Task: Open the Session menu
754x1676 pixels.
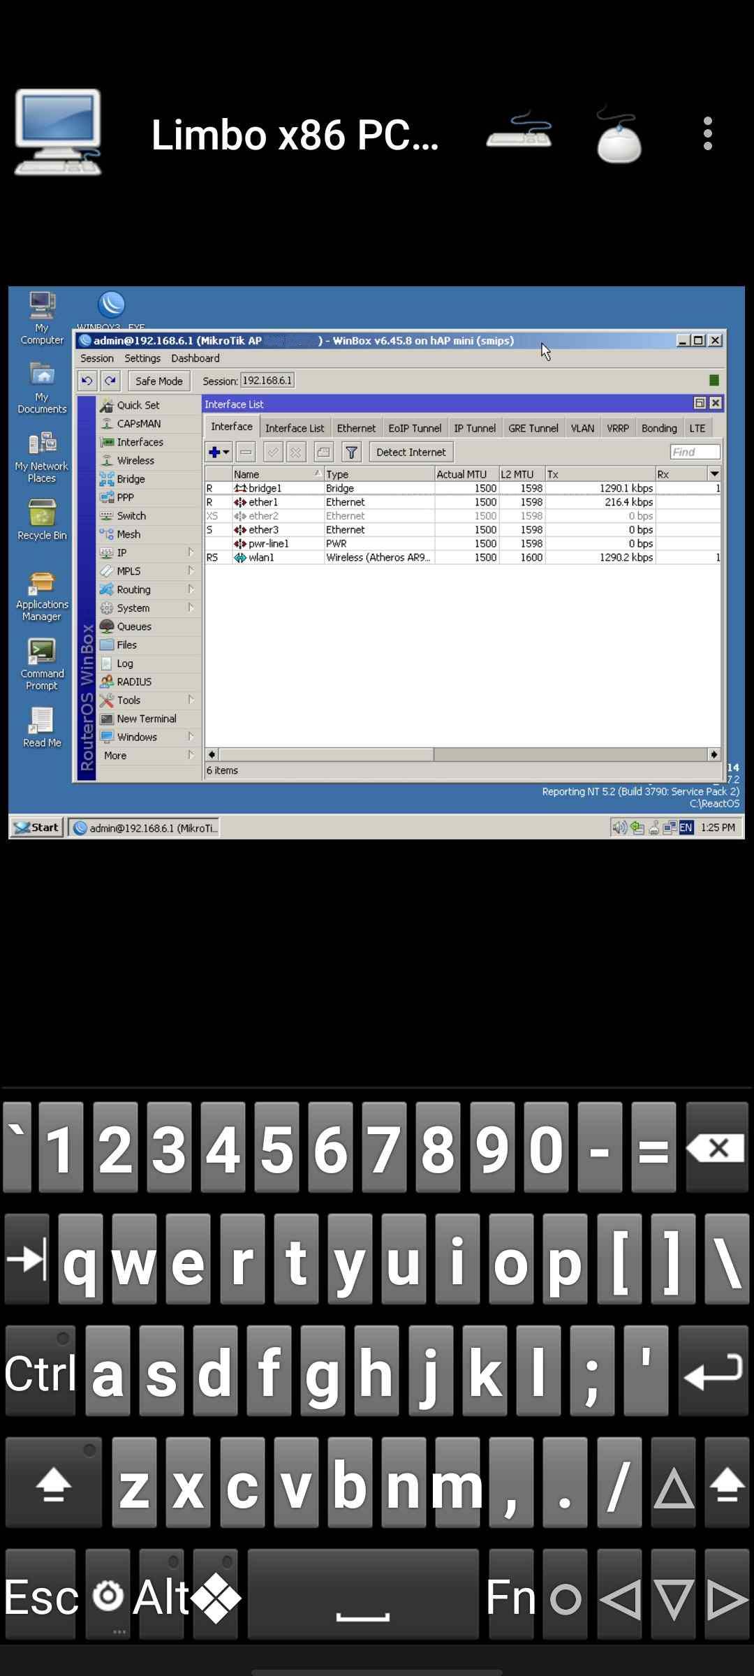Action: pyautogui.click(x=96, y=358)
